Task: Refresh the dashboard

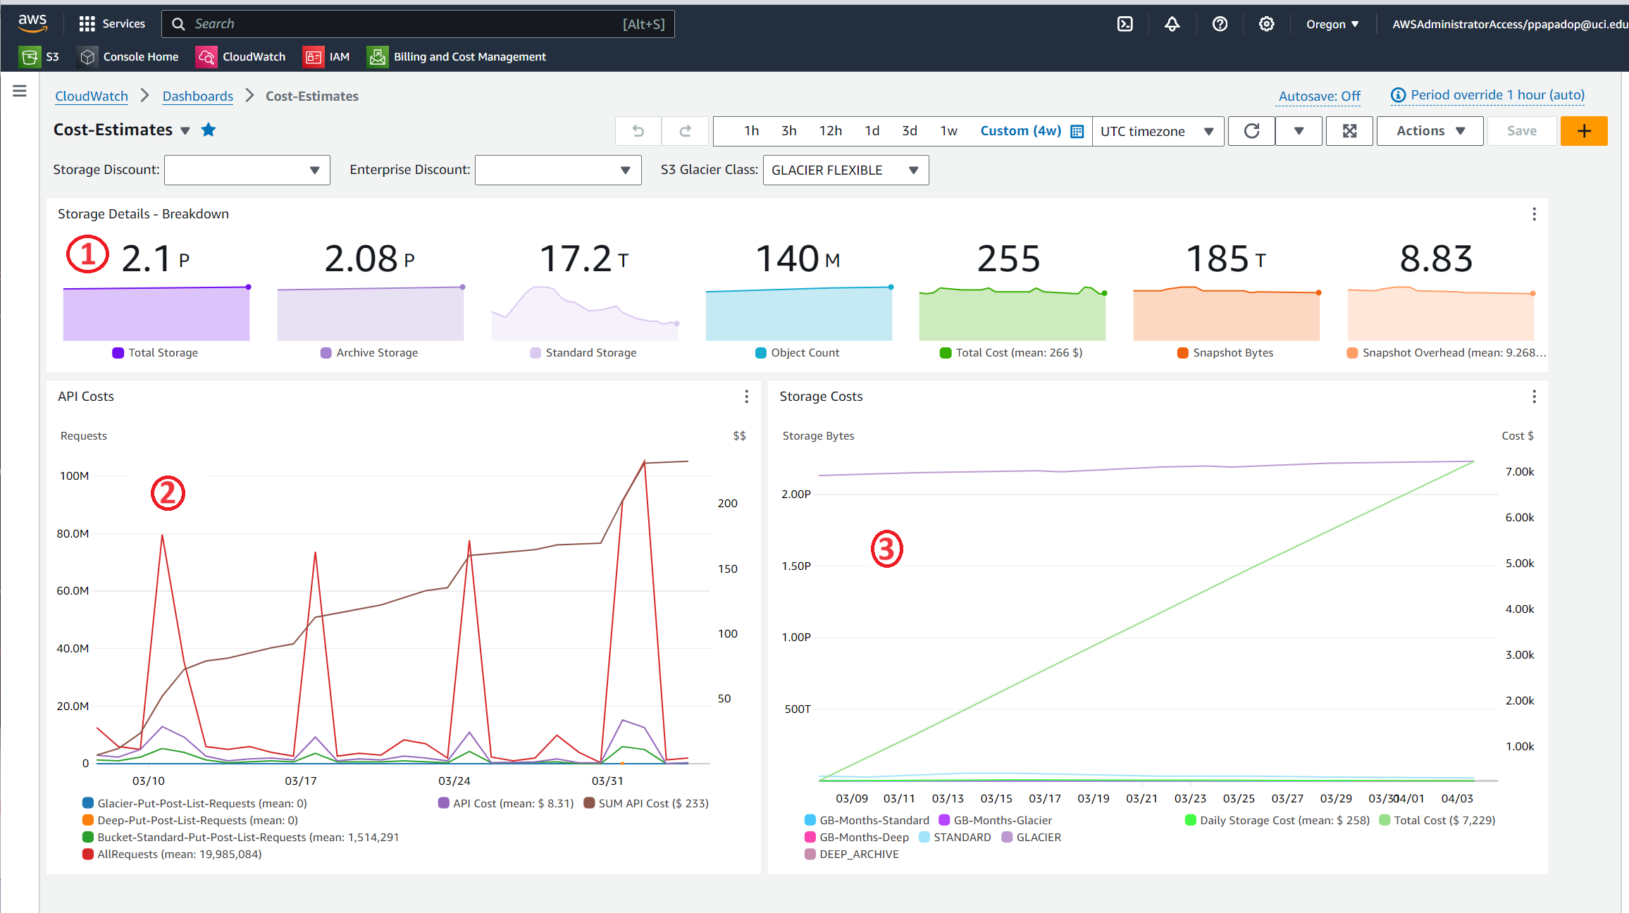Action: [x=1251, y=131]
